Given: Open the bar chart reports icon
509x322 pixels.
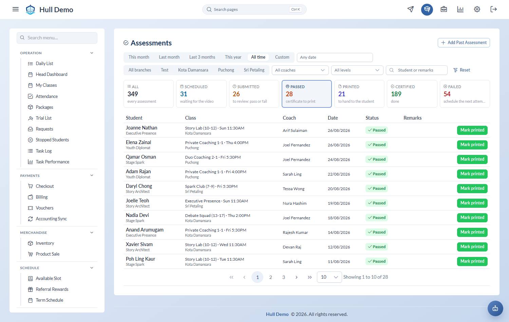Looking at the screenshot, I should [460, 9].
